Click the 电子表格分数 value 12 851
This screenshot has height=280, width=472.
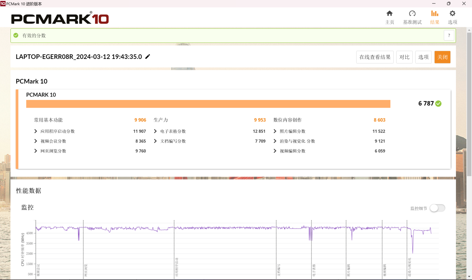tap(259, 131)
